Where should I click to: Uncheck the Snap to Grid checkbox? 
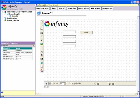click(x=70, y=84)
